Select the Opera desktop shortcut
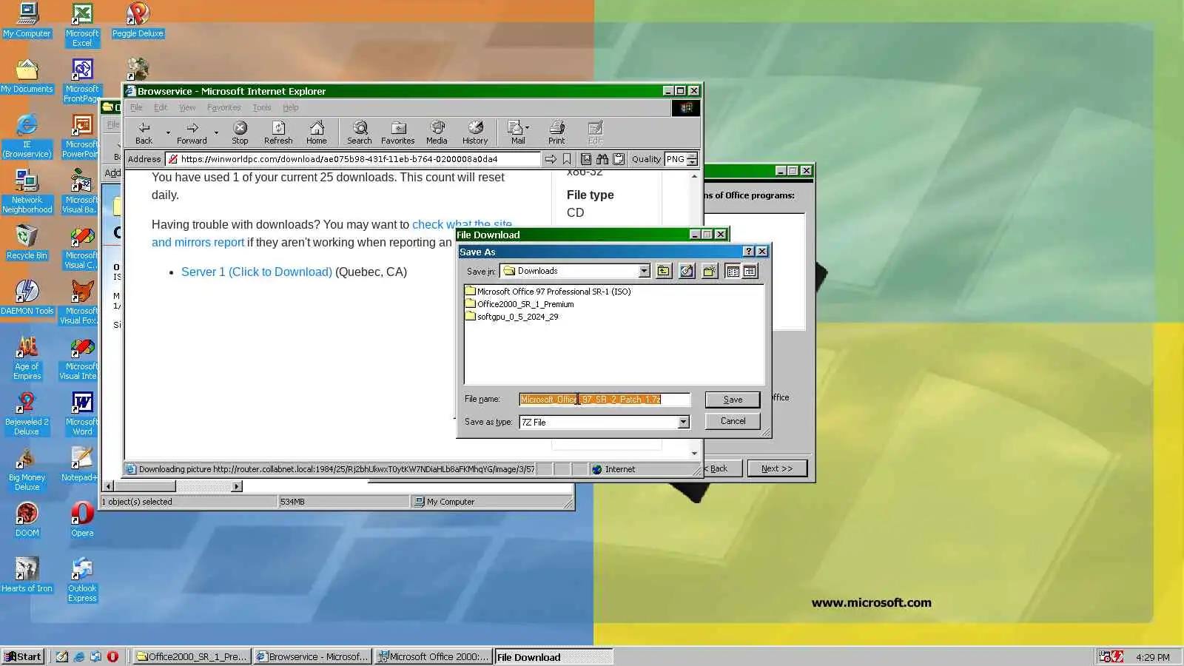The image size is (1184, 666). click(82, 520)
